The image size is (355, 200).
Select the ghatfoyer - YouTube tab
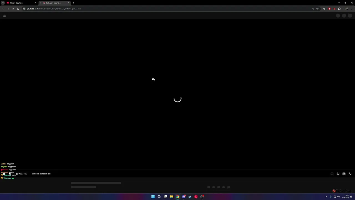(54, 3)
